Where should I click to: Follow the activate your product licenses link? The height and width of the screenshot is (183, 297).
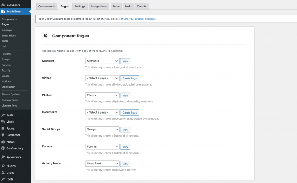click(x=137, y=19)
